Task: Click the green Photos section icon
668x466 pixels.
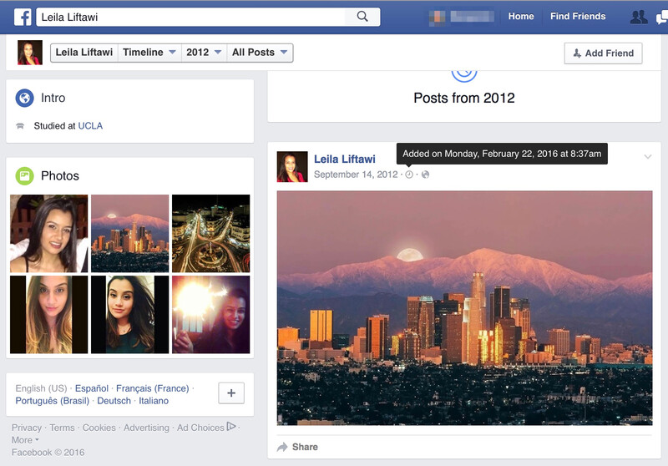Action: tap(25, 176)
